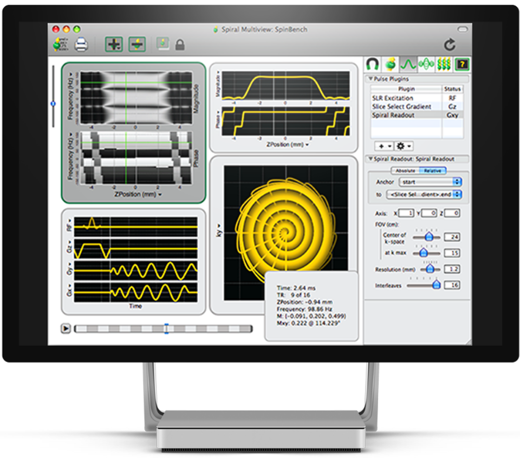Screen dimensions: 520x464
Task: Click the printer icon in the toolbar
Action: click(81, 44)
